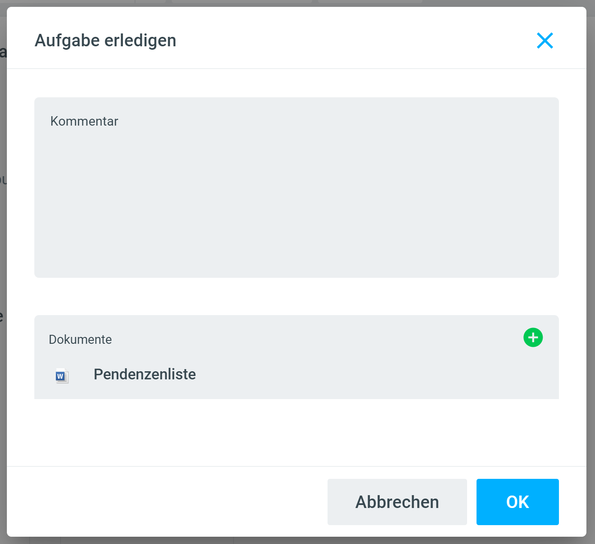Screen dimensions: 595x544
Task: Click the plus icon in Dokumente panel
Action: (x=533, y=338)
